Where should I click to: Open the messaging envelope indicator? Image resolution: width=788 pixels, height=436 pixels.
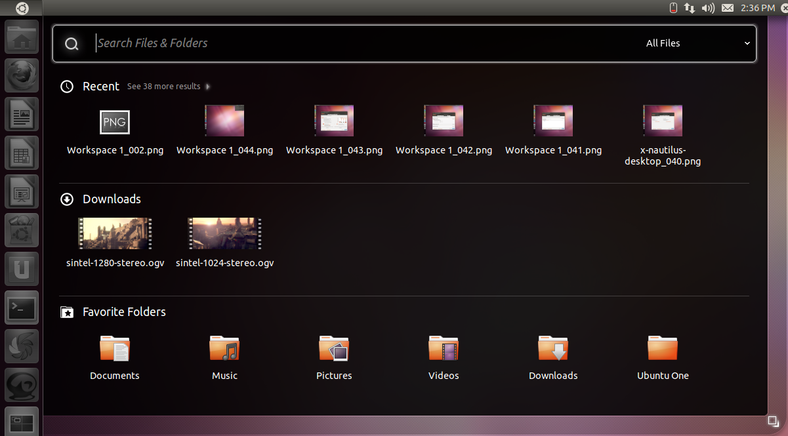[727, 8]
